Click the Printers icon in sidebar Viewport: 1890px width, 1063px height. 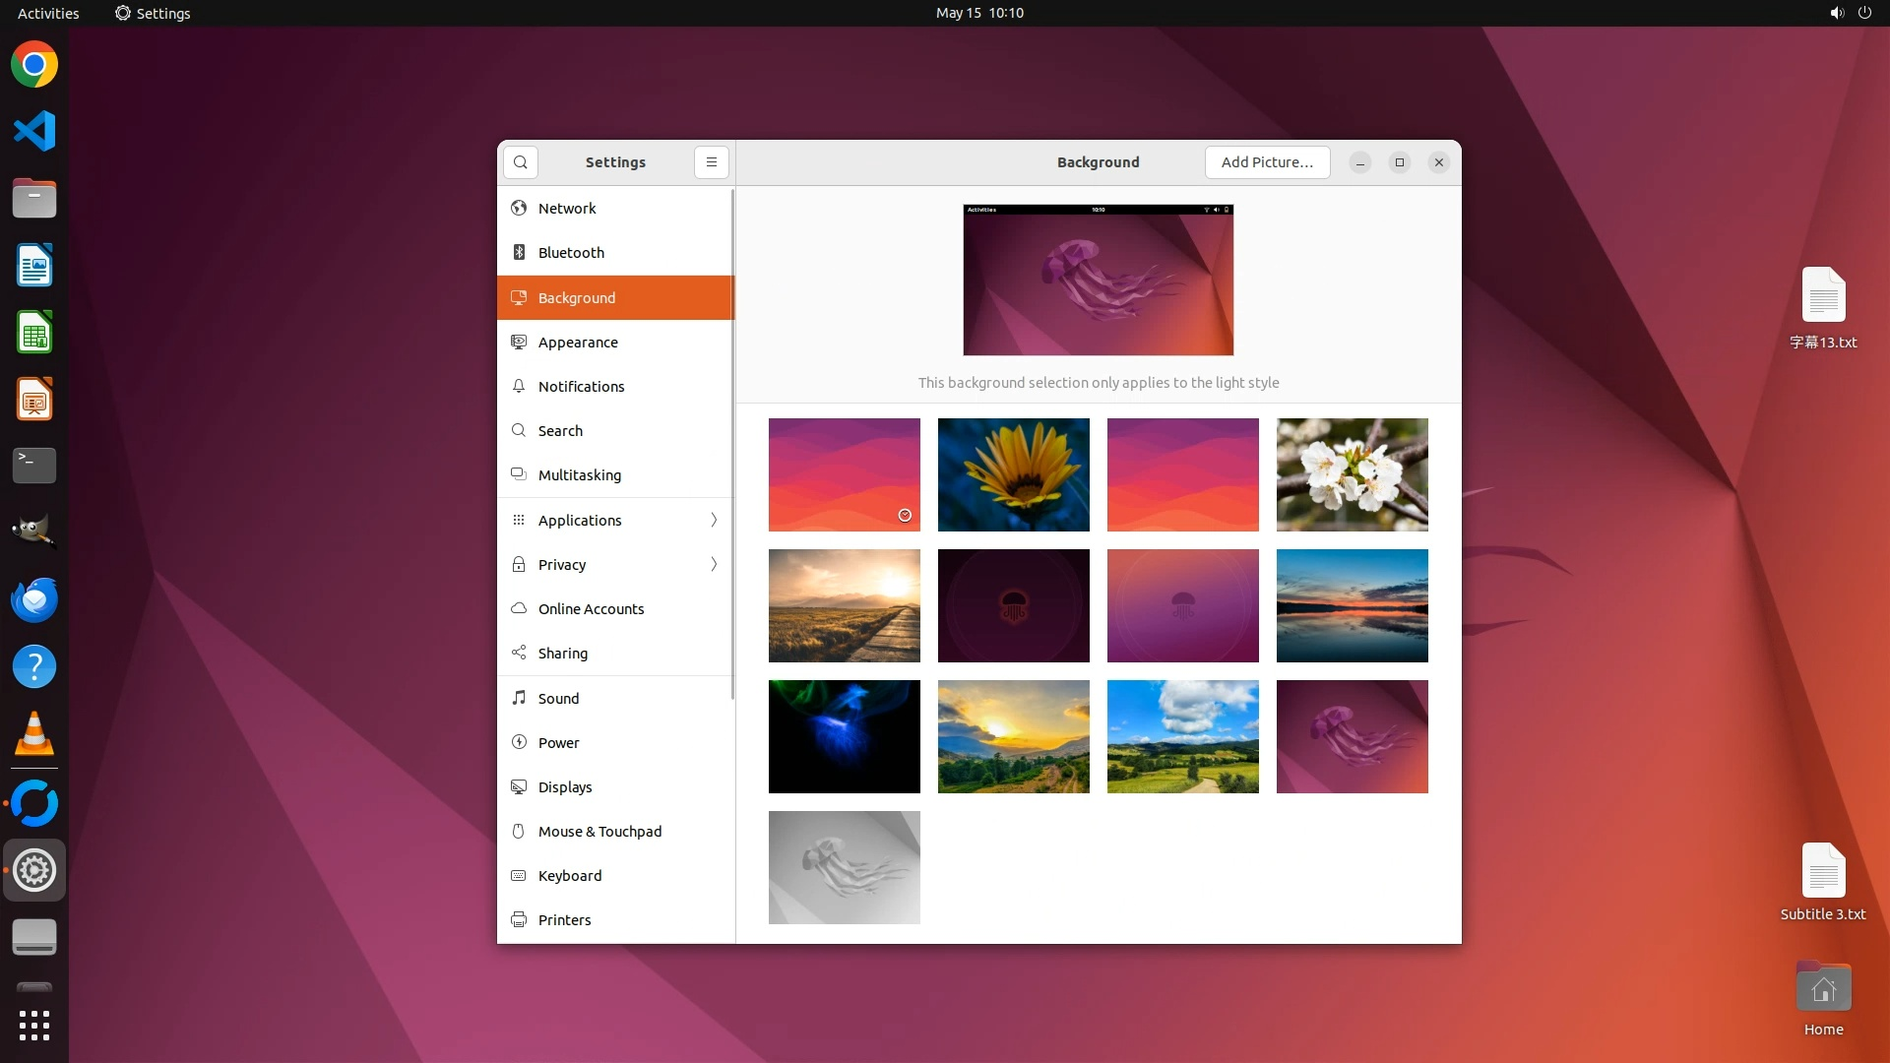(519, 919)
